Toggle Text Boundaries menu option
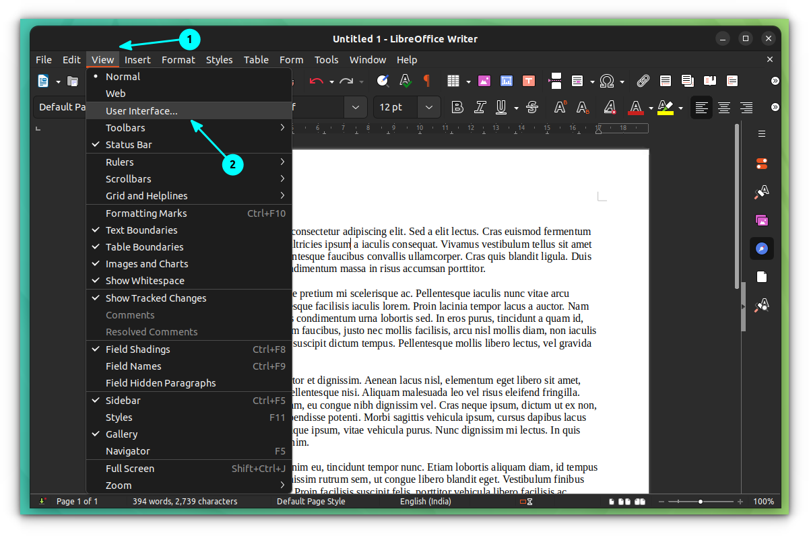The height and width of the screenshot is (536, 809). click(x=189, y=230)
